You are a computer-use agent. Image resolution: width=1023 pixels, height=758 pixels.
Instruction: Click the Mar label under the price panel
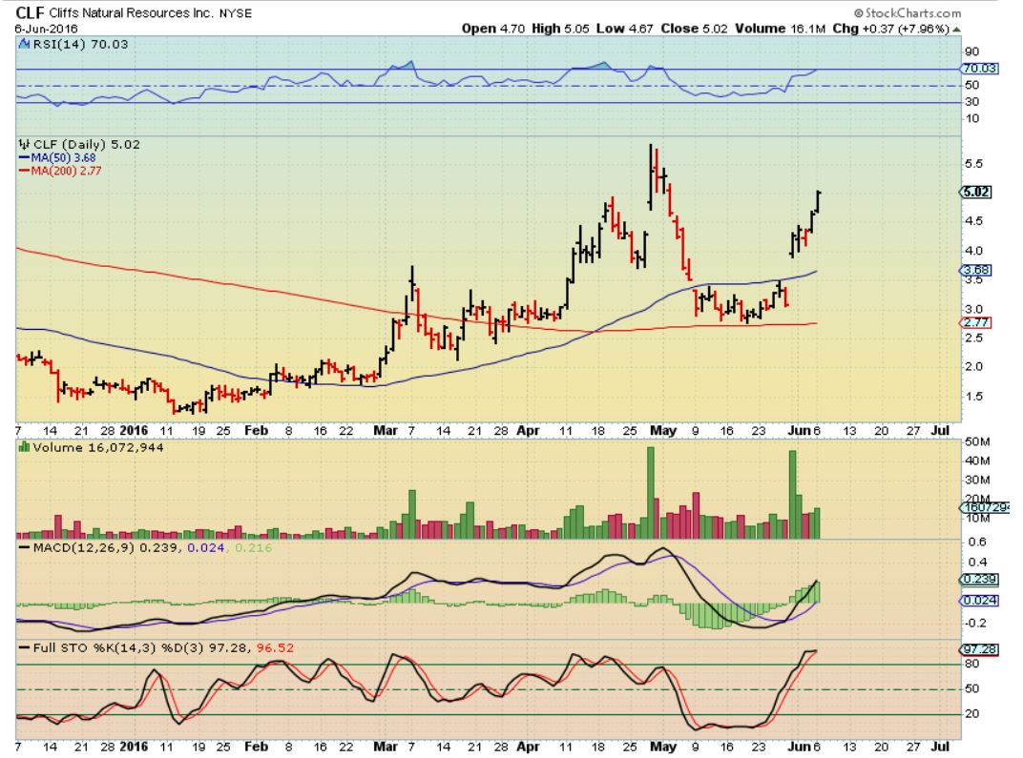pos(385,430)
